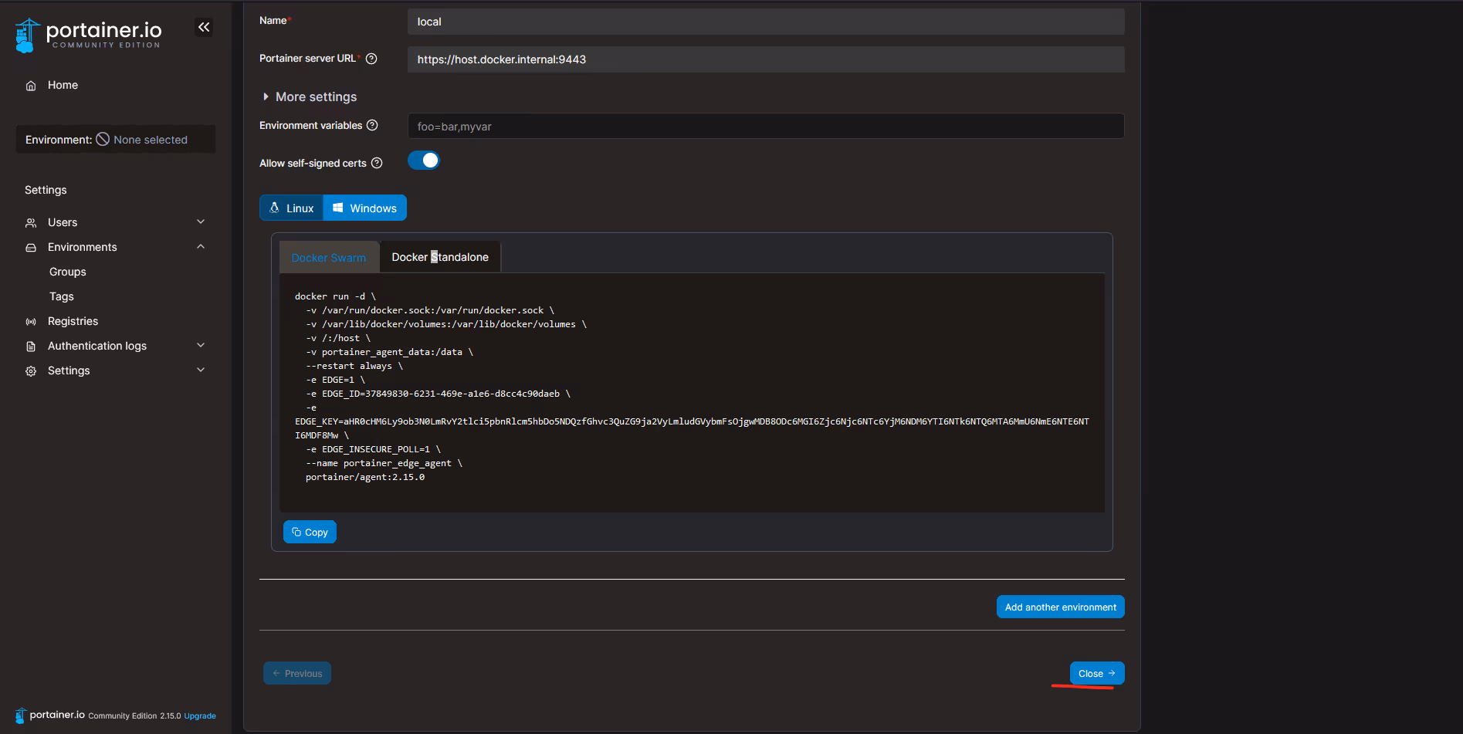Collapse the sidebar with double-chevron icon
The width and height of the screenshot is (1463, 734).
pyautogui.click(x=204, y=28)
